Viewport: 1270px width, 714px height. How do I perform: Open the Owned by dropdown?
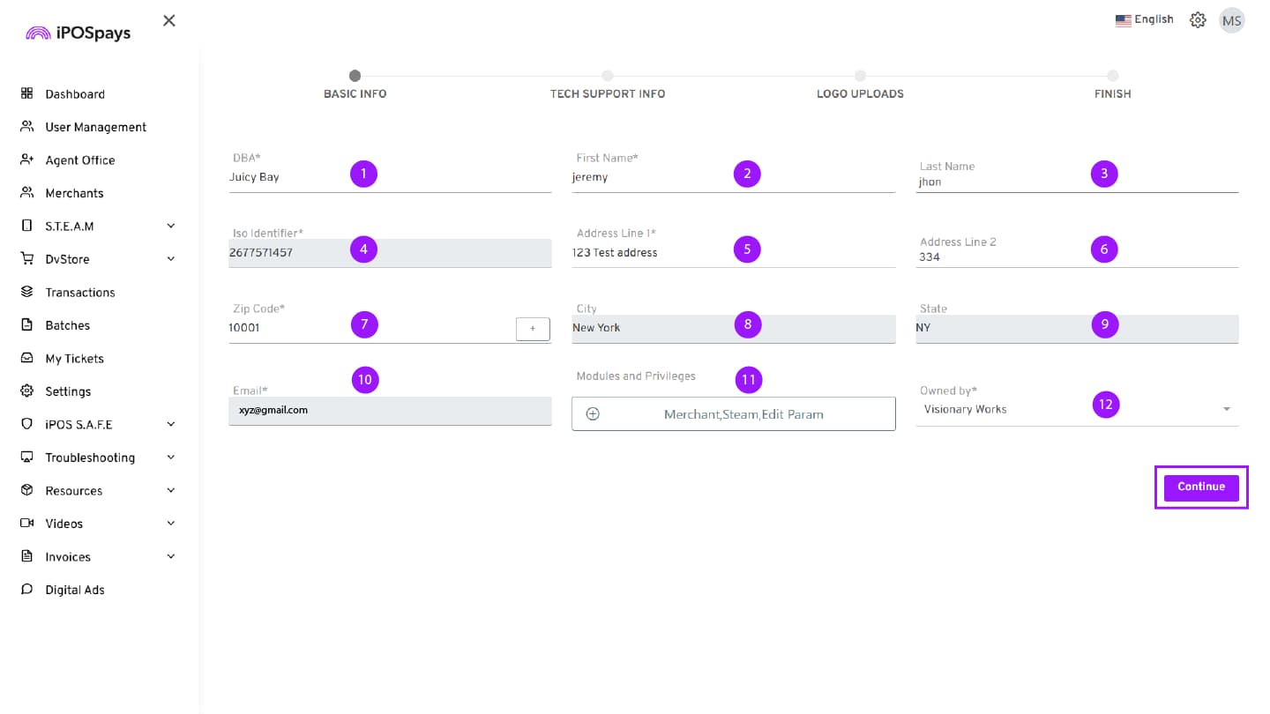coord(1226,409)
